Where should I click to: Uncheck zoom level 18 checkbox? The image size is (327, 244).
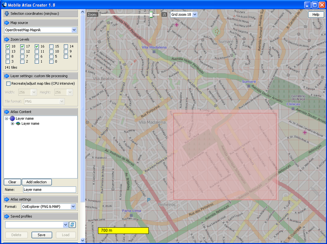coord(8,46)
